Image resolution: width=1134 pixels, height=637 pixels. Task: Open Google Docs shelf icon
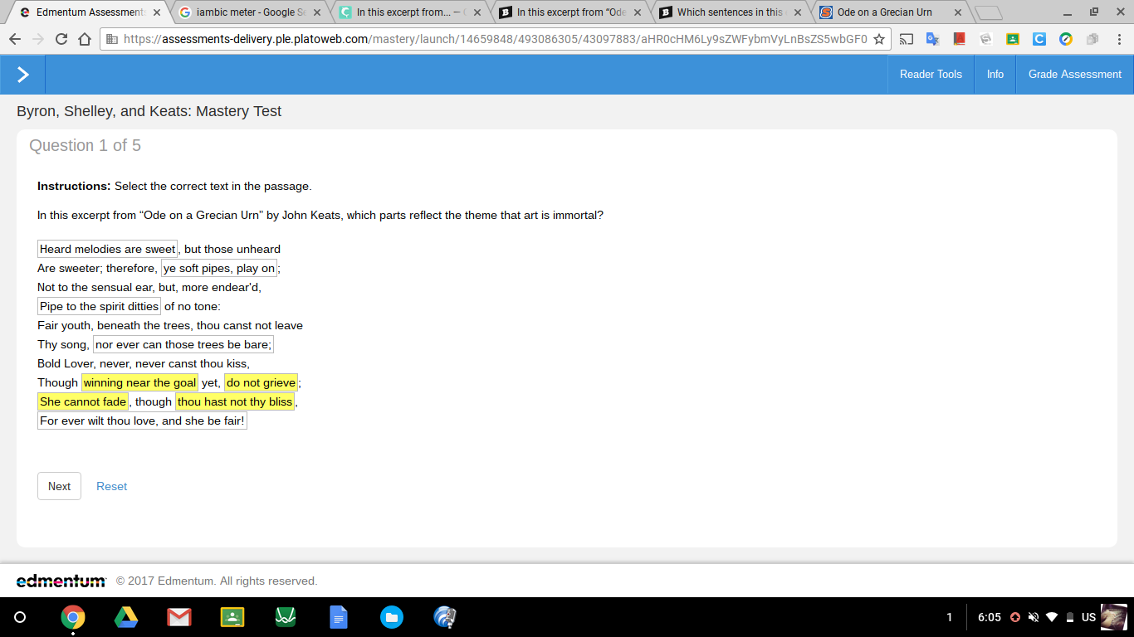[339, 617]
